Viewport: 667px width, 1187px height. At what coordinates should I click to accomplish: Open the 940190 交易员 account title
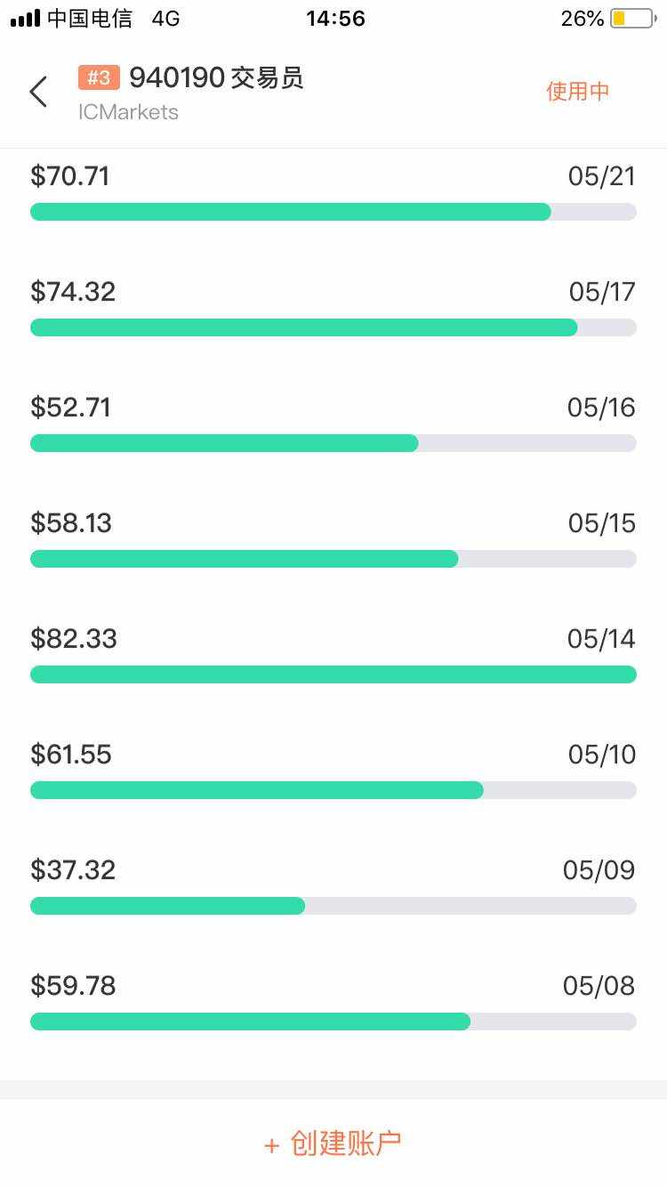coord(217,78)
